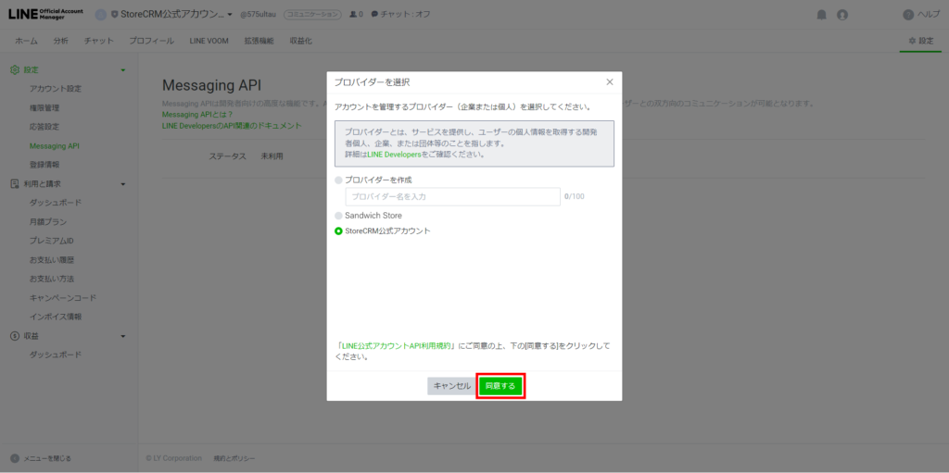Open the チャット tab

(x=98, y=41)
